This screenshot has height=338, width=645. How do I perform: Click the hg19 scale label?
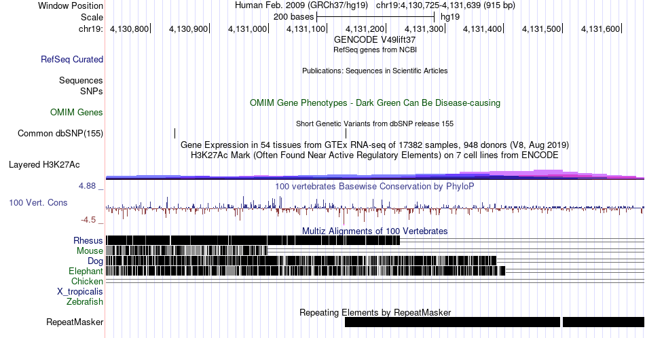click(450, 17)
